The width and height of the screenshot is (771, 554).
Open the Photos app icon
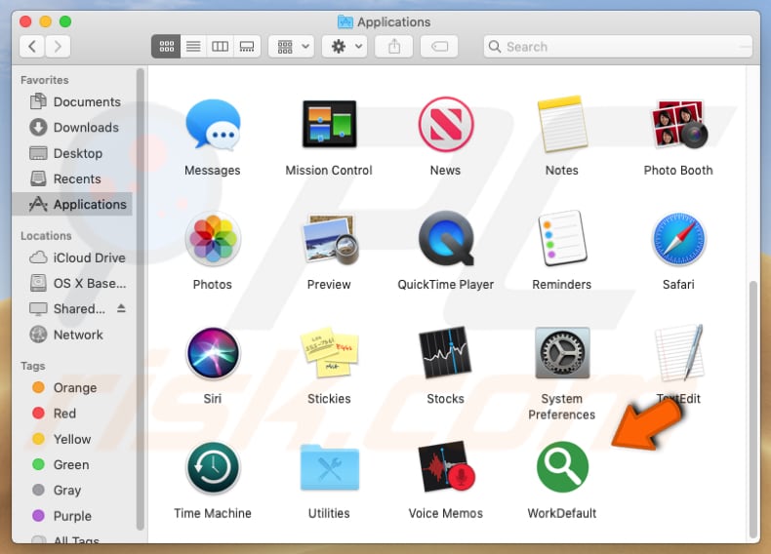(213, 239)
